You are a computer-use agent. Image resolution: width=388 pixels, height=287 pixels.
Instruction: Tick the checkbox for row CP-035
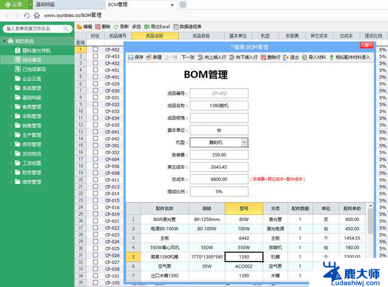tap(95, 125)
